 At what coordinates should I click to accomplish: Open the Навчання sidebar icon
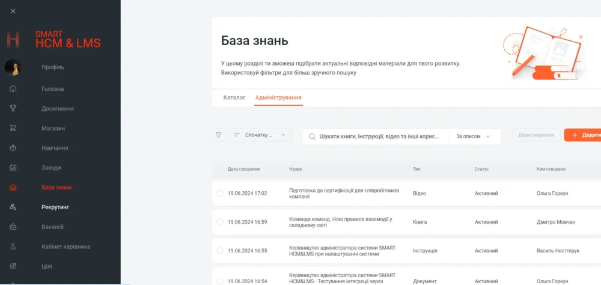(x=13, y=148)
